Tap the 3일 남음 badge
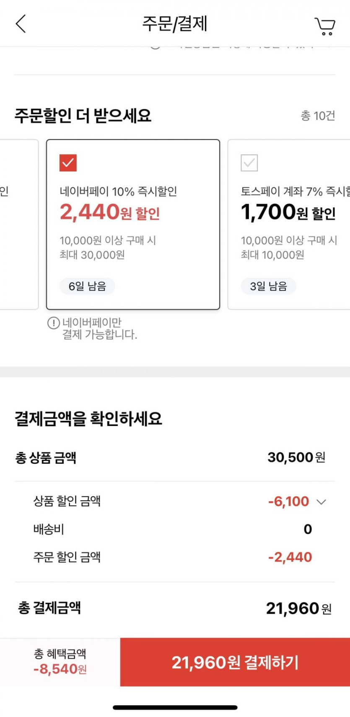 coord(268,286)
